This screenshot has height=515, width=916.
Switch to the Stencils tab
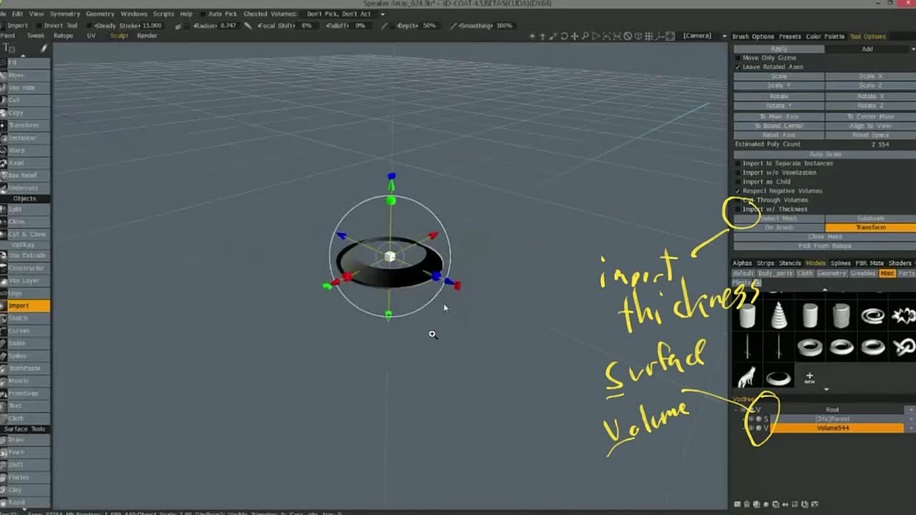pos(789,263)
